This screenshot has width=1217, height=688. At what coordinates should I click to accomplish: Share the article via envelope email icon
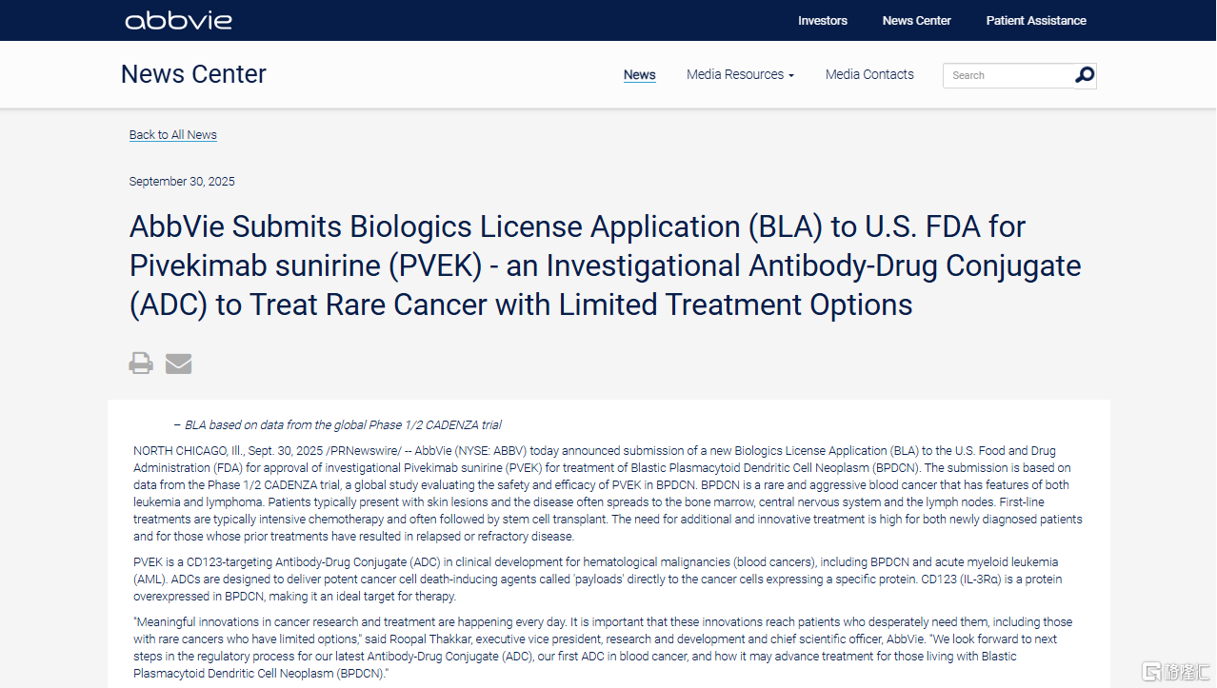click(178, 363)
